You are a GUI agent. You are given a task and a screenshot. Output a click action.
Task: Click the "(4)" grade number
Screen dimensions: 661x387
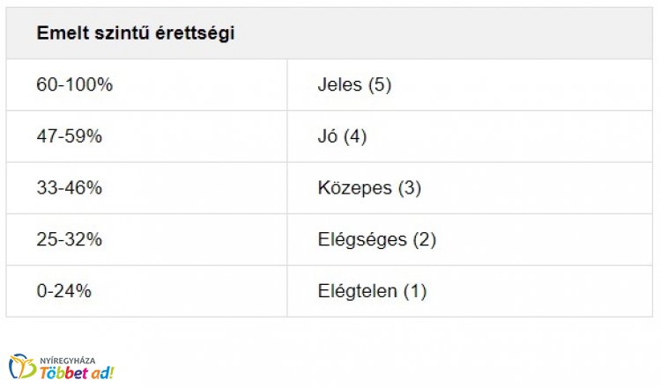pos(354,136)
